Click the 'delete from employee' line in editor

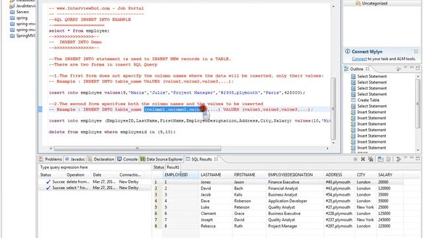point(112,132)
